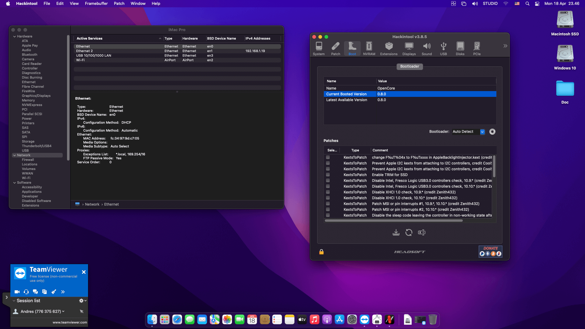585x329 pixels.
Task: Open the Patch tool in Hackintool toolbar
Action: tap(335, 48)
